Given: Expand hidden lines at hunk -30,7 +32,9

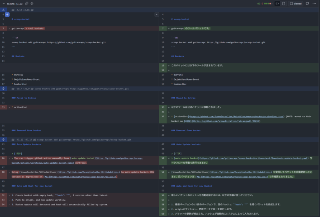Looking at the screenshot, I should [x=3, y=88].
